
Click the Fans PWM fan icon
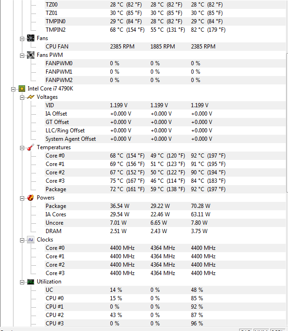point(31,55)
